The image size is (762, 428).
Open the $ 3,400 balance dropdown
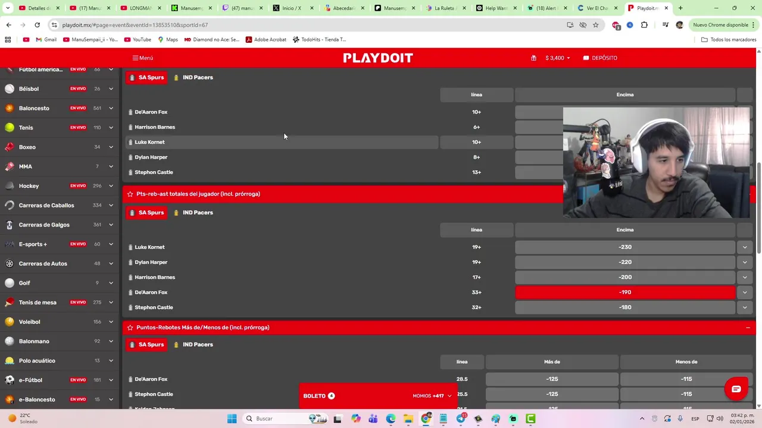click(x=558, y=58)
